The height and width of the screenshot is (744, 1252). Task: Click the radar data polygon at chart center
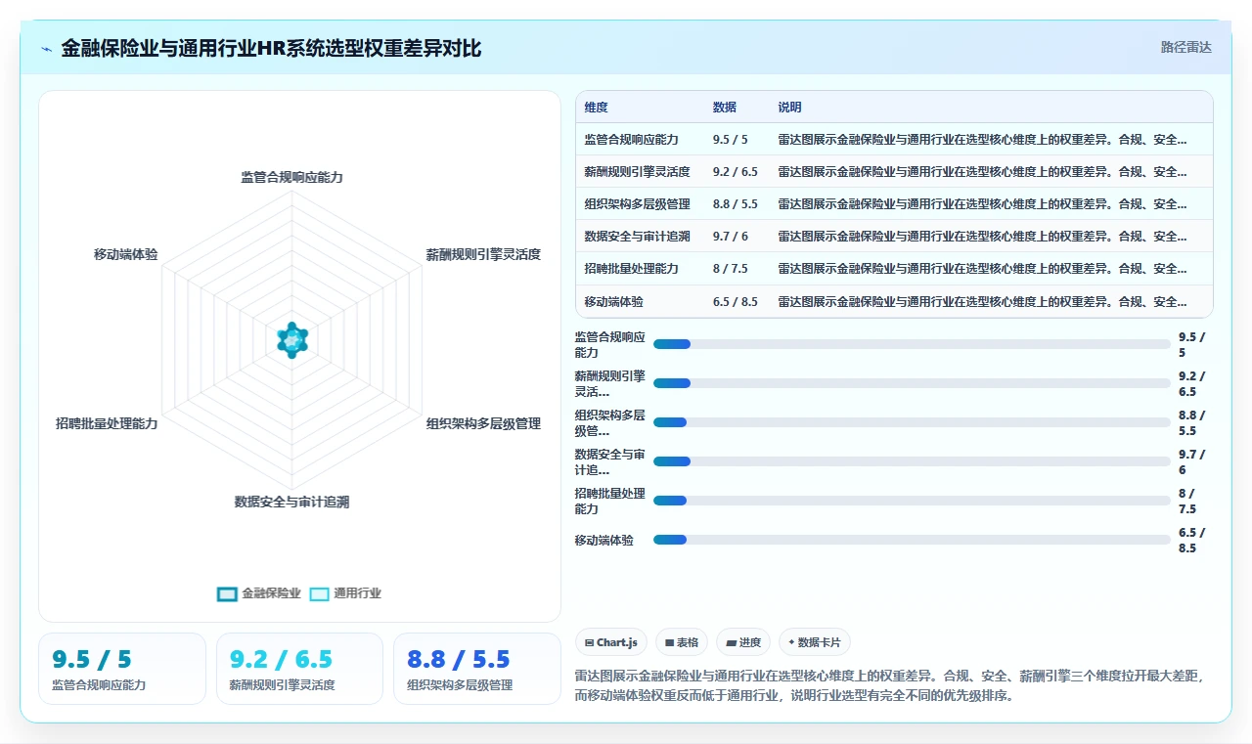pyautogui.click(x=292, y=339)
